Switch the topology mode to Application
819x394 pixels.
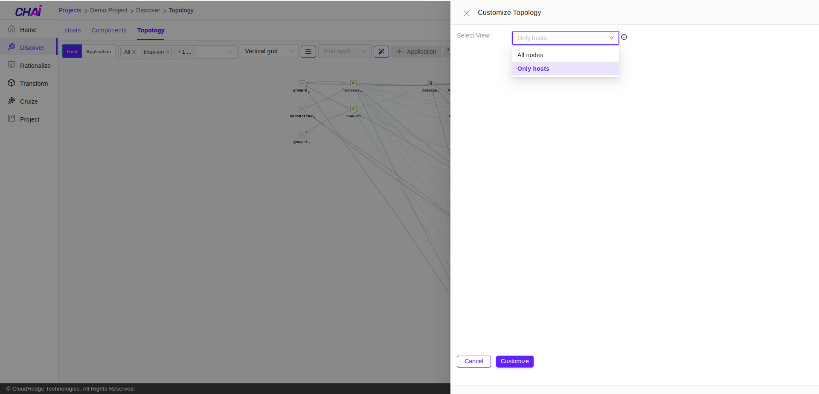pyautogui.click(x=99, y=51)
